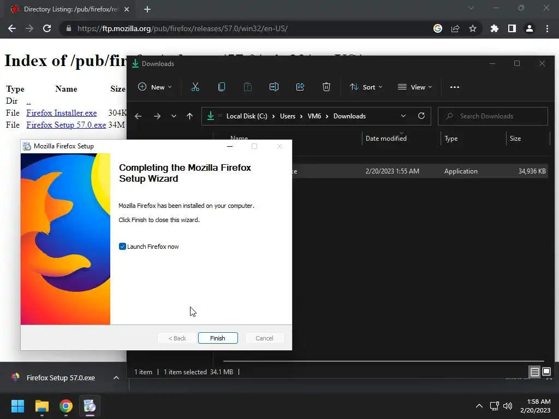Open Windows Start menu
The image size is (559, 419).
pos(17,406)
